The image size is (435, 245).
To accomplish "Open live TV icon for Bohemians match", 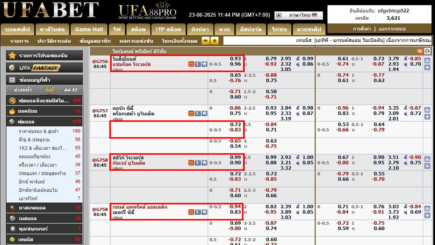I will click(x=191, y=64).
